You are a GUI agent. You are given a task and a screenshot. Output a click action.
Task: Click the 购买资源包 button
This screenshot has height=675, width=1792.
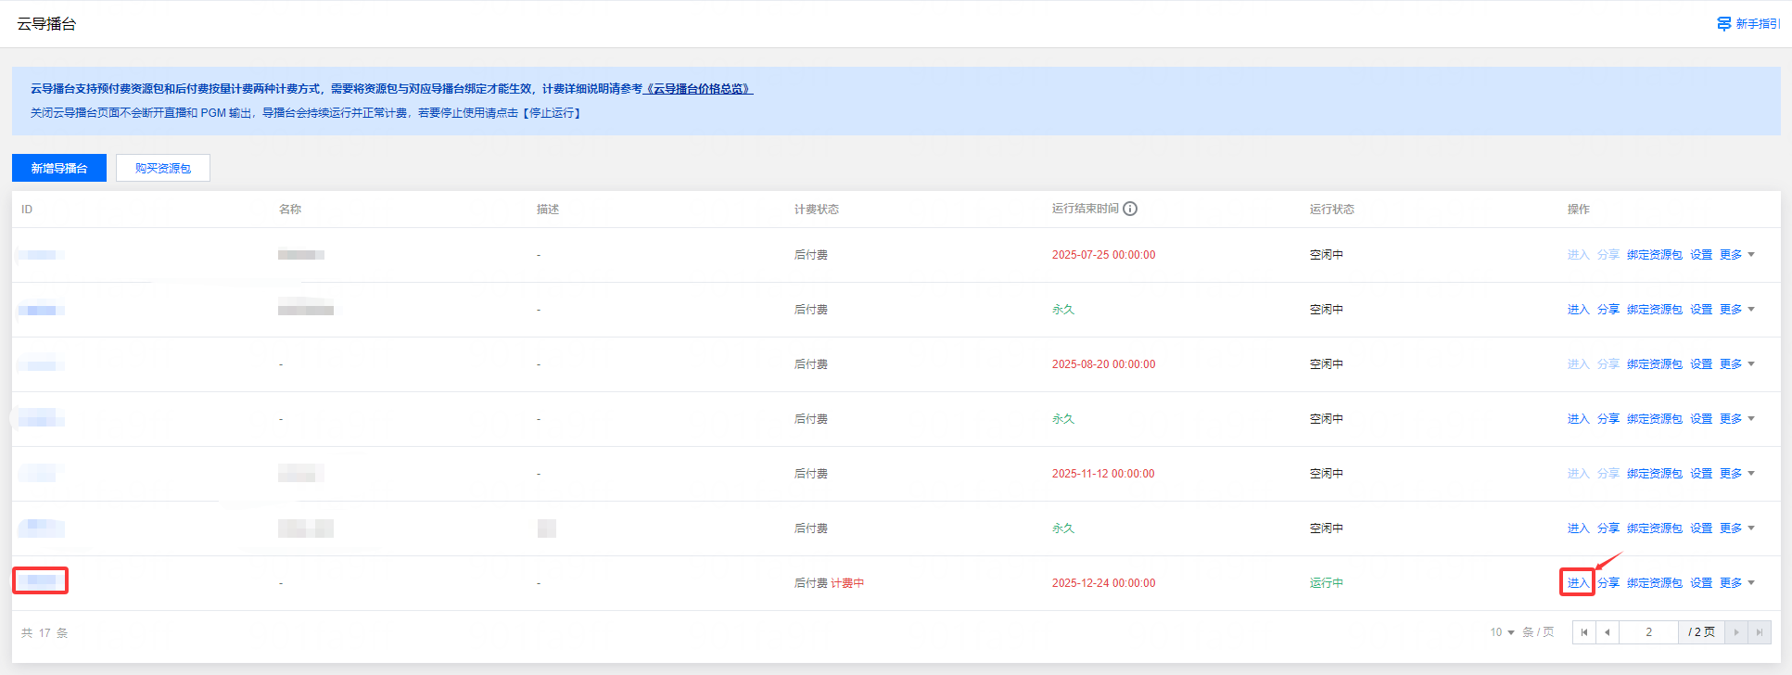click(163, 168)
